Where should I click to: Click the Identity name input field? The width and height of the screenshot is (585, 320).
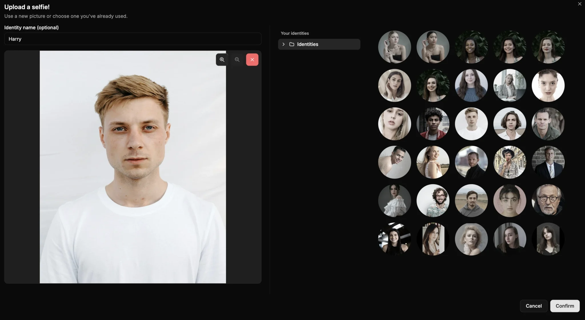point(133,39)
